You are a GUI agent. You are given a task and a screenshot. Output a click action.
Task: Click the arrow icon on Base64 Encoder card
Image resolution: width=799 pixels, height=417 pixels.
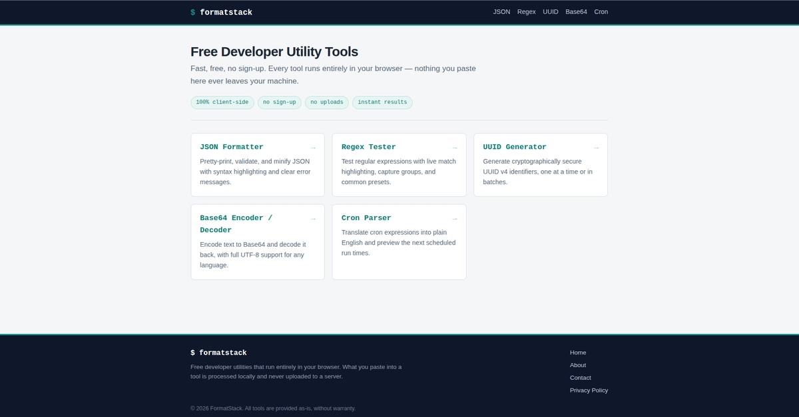pyautogui.click(x=313, y=219)
